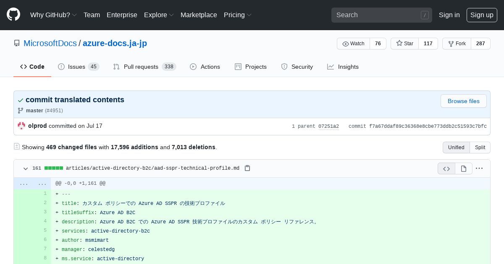Switch to the Issues tab
The height and width of the screenshot is (264, 504).
coord(79,67)
